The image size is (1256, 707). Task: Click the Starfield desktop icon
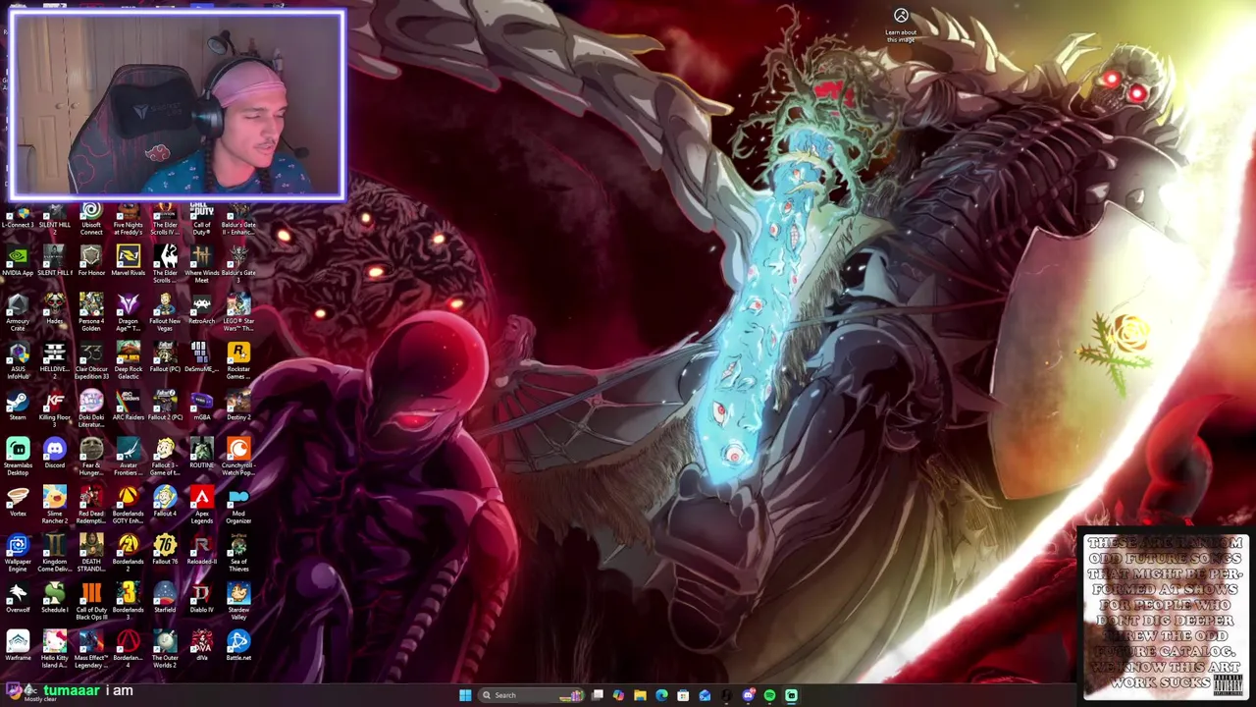click(165, 599)
